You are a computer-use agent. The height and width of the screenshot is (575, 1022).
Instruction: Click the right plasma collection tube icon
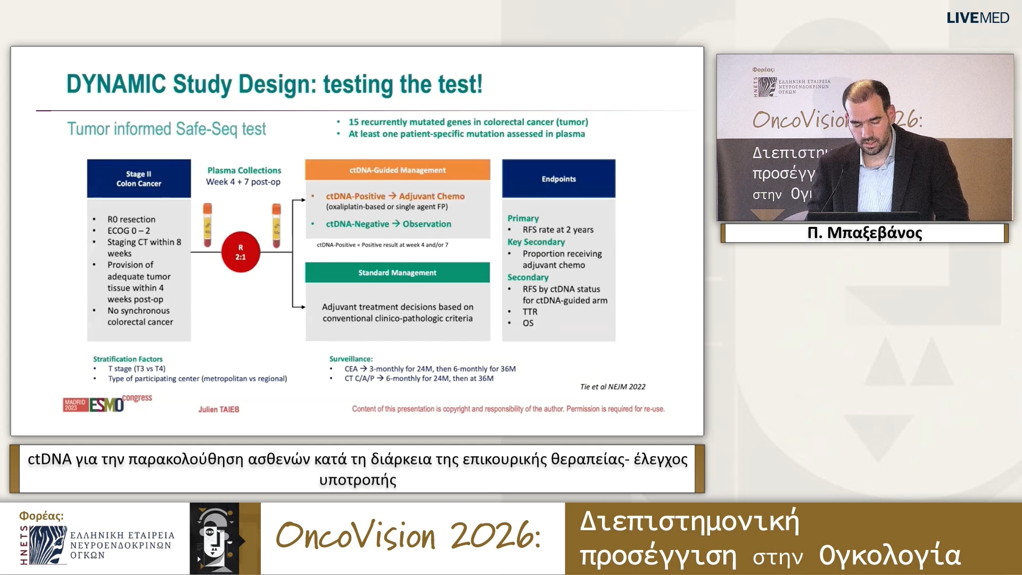pos(276,225)
